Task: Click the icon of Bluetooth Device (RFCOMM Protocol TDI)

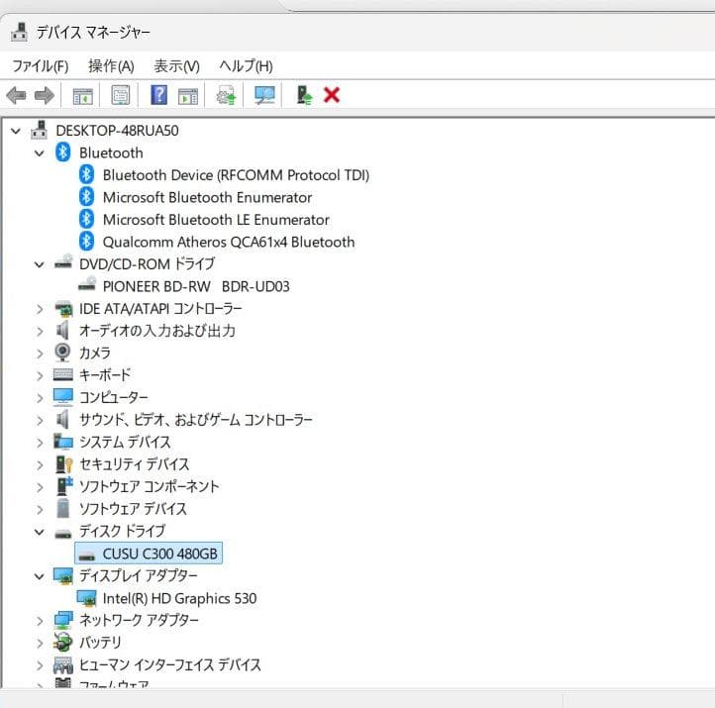Action: tap(86, 174)
